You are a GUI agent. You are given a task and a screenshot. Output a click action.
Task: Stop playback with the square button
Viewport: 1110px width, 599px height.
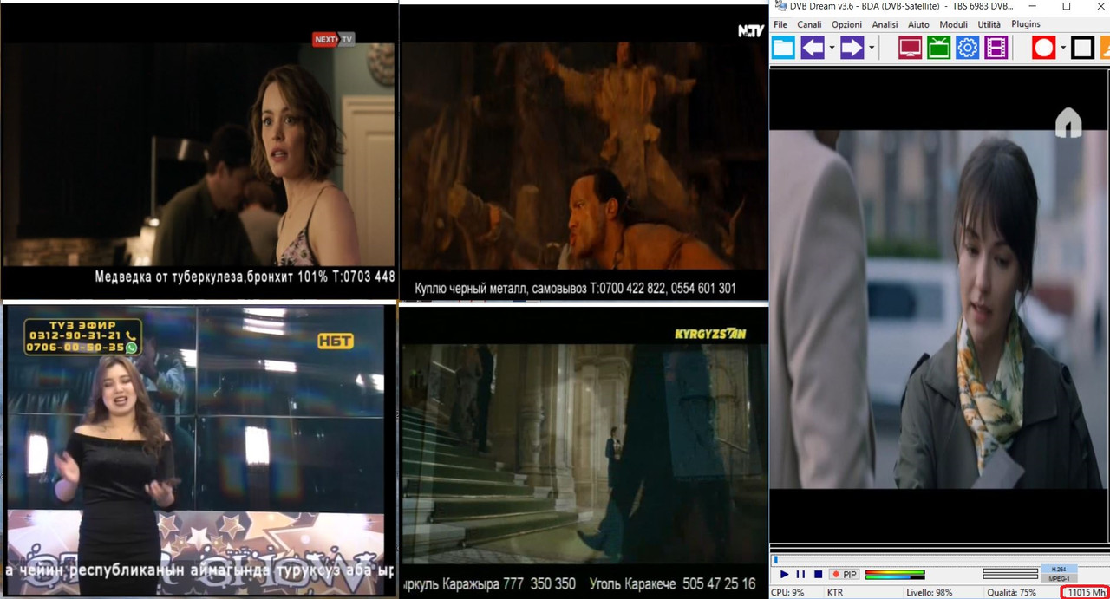pos(818,574)
